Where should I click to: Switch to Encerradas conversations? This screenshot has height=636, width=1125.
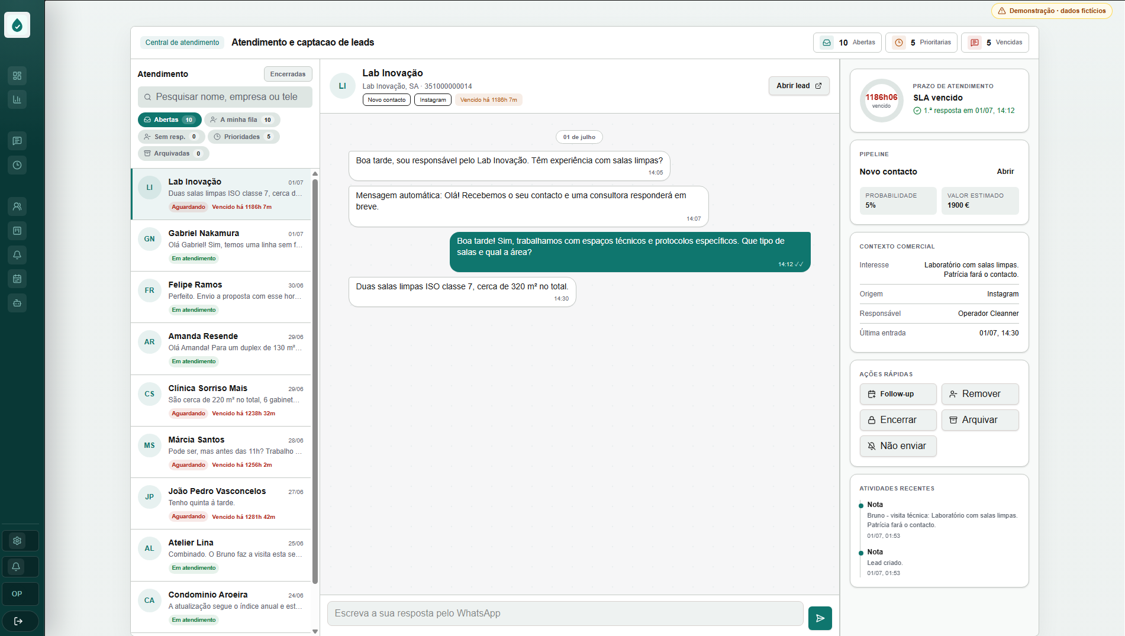pyautogui.click(x=288, y=74)
